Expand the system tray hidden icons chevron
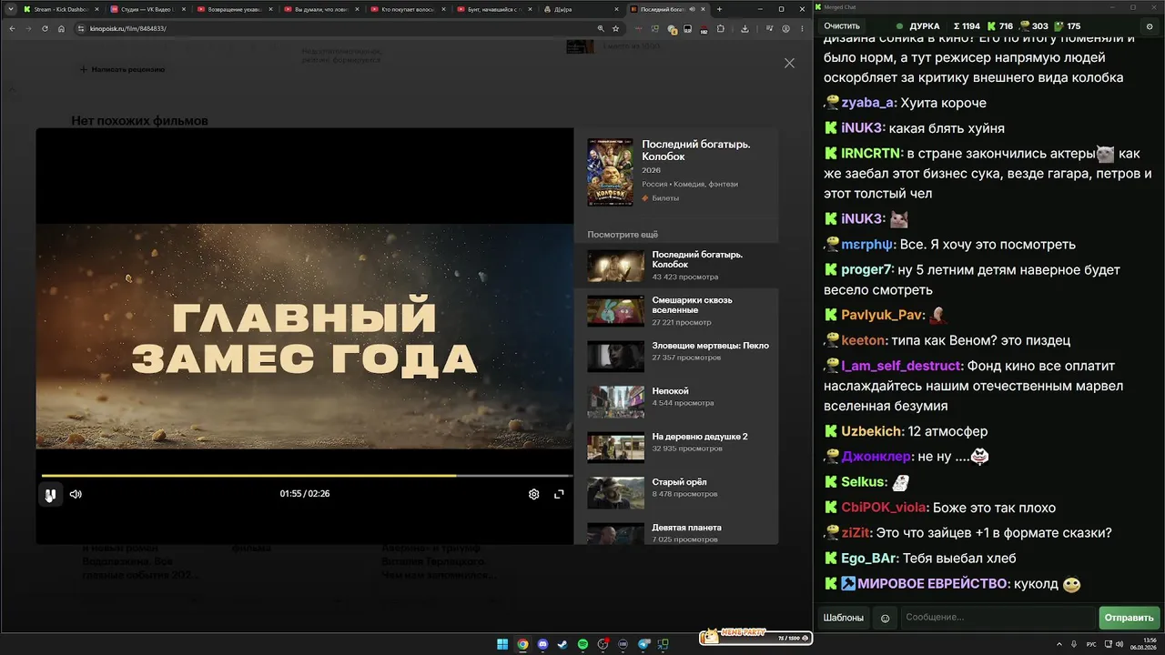Viewport: 1165px width, 655px height. point(1060,644)
